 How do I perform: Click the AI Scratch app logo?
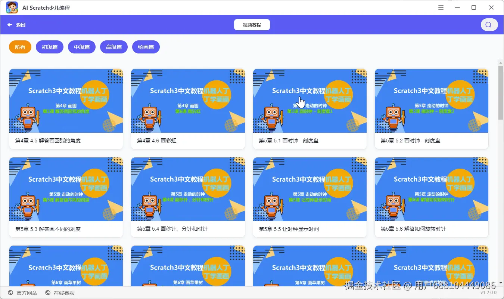point(12,7)
